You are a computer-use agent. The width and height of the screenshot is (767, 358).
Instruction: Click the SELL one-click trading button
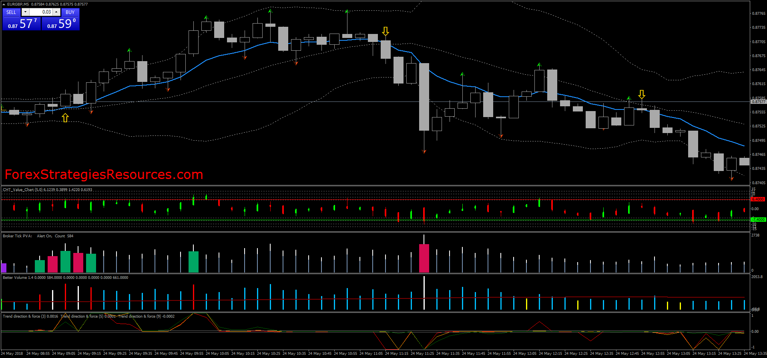click(11, 12)
